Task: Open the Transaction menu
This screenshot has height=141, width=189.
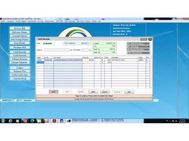Action: coord(10,21)
